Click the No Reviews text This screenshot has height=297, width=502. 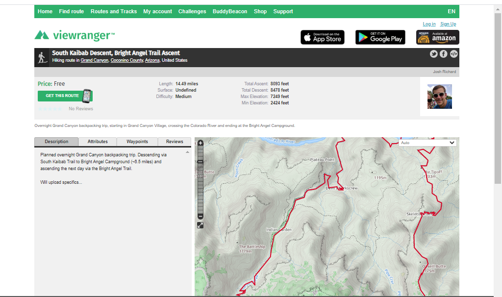pos(81,109)
